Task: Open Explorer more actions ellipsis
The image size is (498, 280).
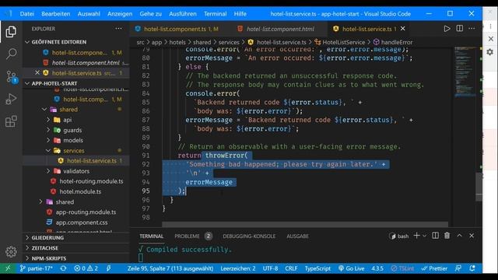Action: click(x=118, y=29)
